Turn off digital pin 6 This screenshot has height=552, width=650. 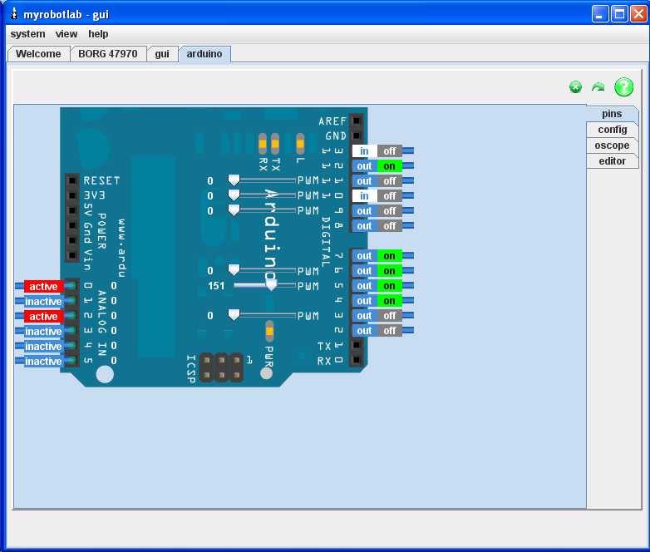click(390, 271)
